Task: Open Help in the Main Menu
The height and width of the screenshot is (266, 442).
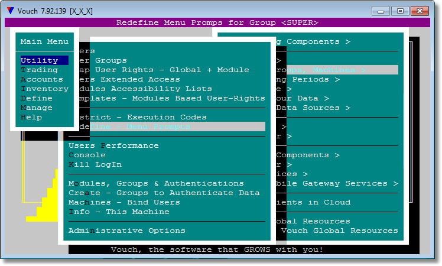Action: tap(31, 117)
